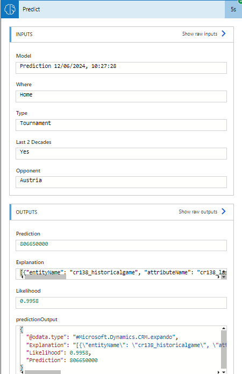Click the Predict action title
The image size is (242, 374).
(31, 9)
